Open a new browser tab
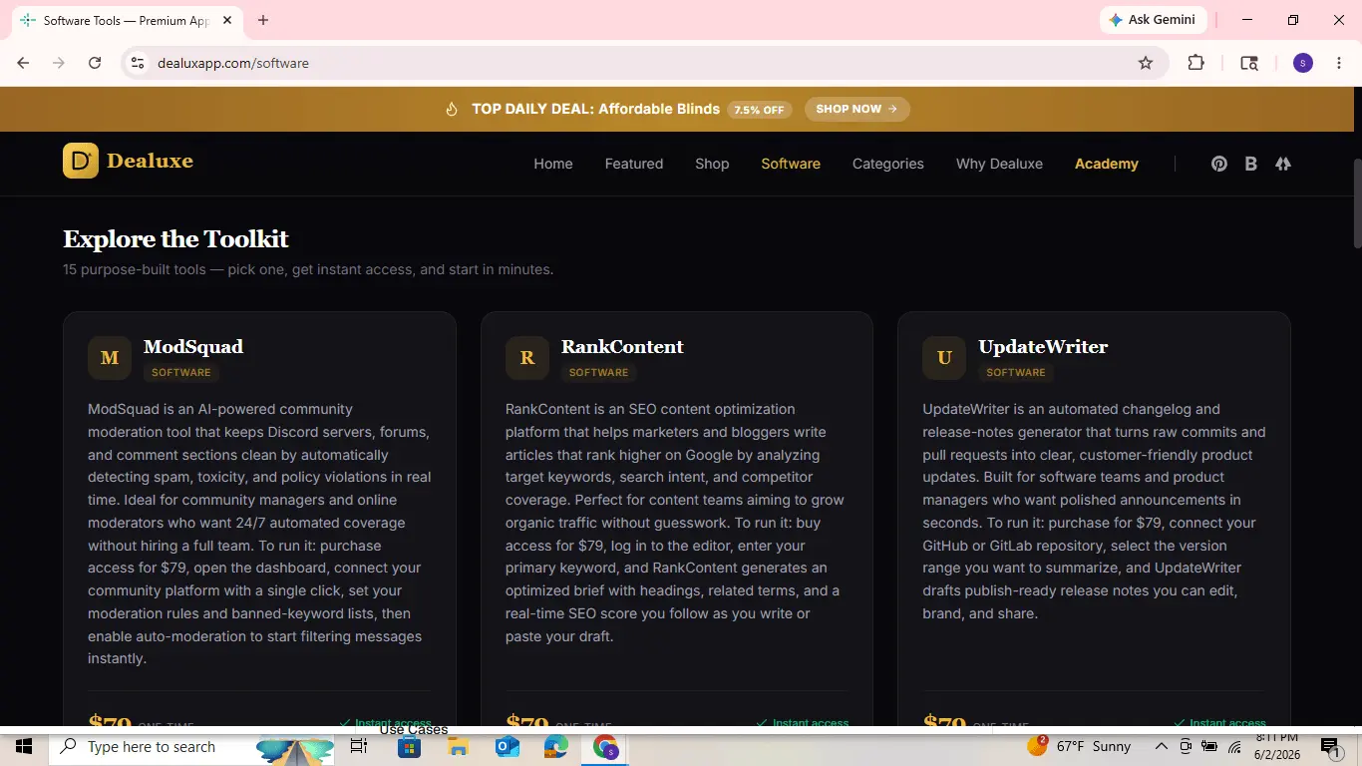The image size is (1362, 766). click(263, 20)
